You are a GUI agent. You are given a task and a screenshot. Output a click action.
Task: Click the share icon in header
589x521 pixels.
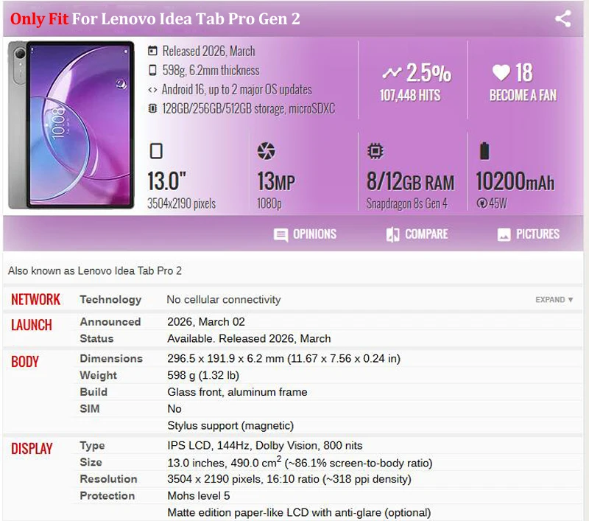(x=563, y=19)
